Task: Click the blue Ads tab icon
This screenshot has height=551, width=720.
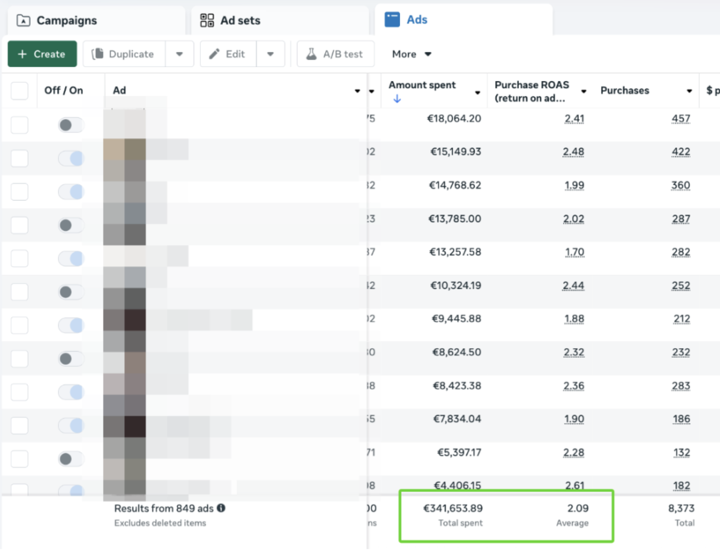Action: [x=392, y=20]
